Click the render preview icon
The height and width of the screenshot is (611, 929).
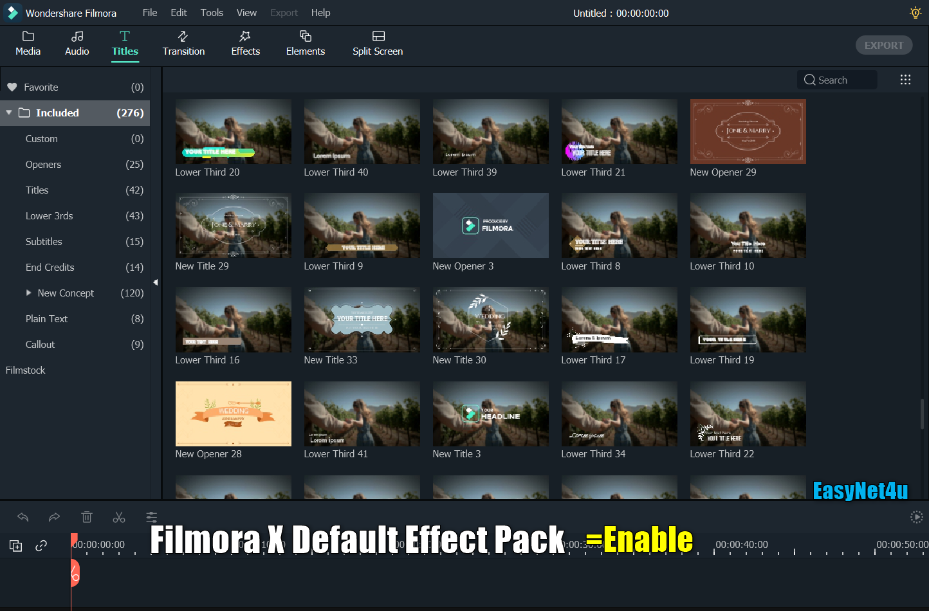(x=916, y=516)
